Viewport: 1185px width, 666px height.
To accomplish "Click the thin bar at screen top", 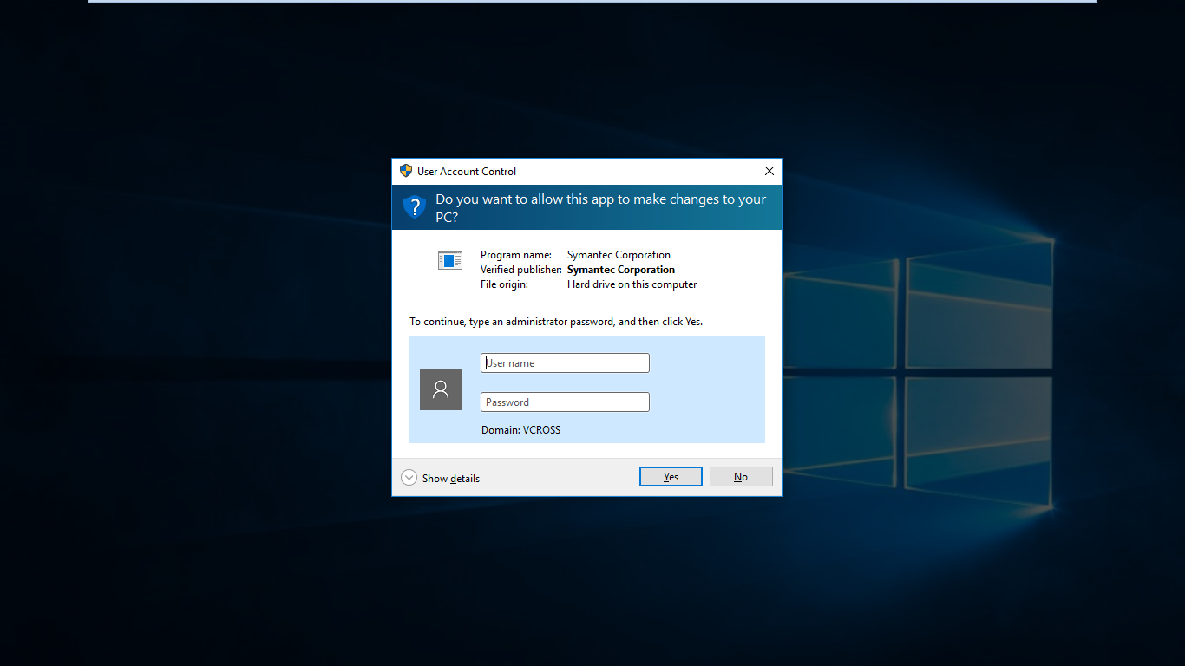I will pos(592,1).
